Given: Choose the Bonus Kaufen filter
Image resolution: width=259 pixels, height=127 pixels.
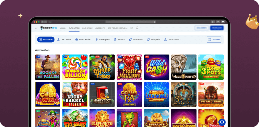Looking at the screenshot, I should (83, 39).
